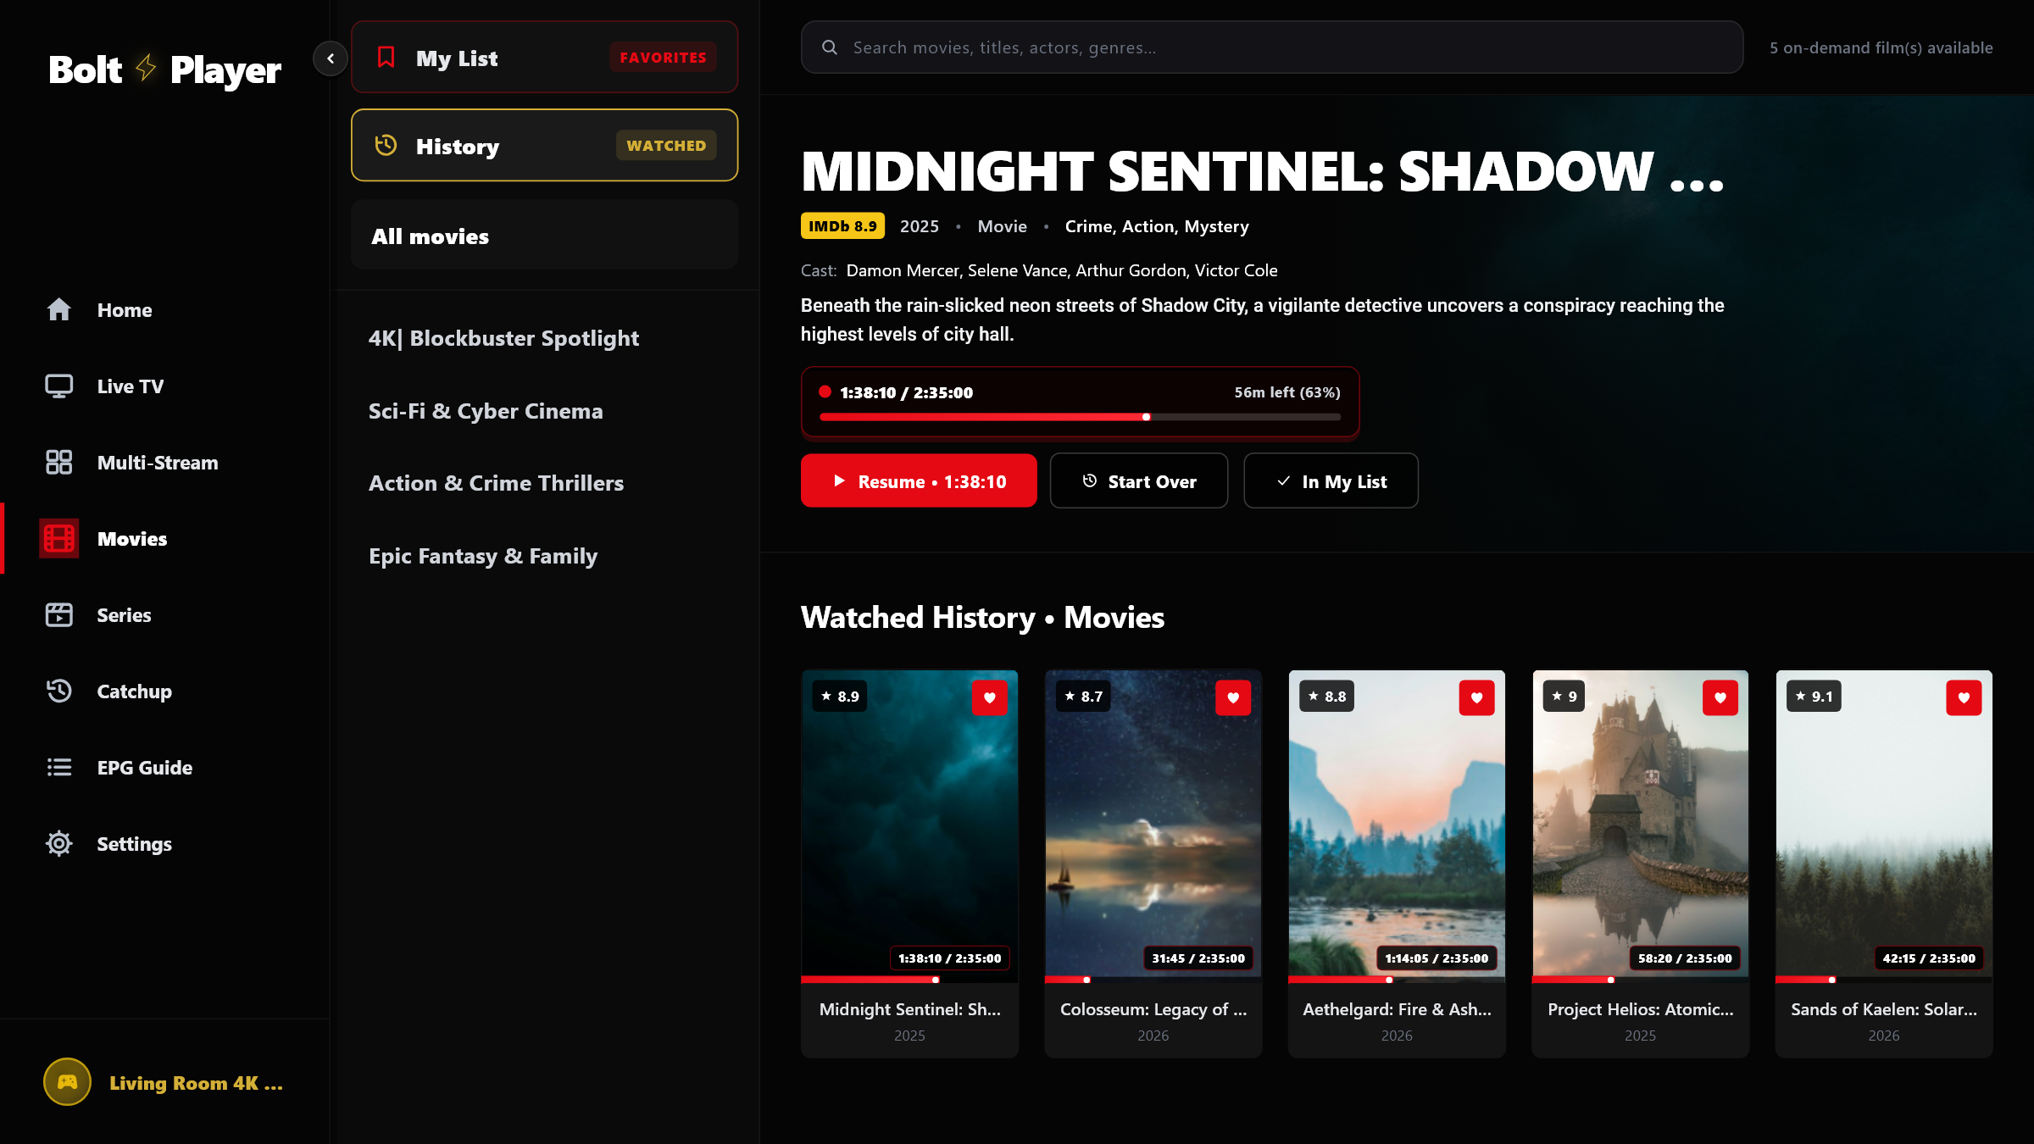2034x1144 pixels.
Task: Click the Midnight Sentinel card title
Action: (909, 1009)
